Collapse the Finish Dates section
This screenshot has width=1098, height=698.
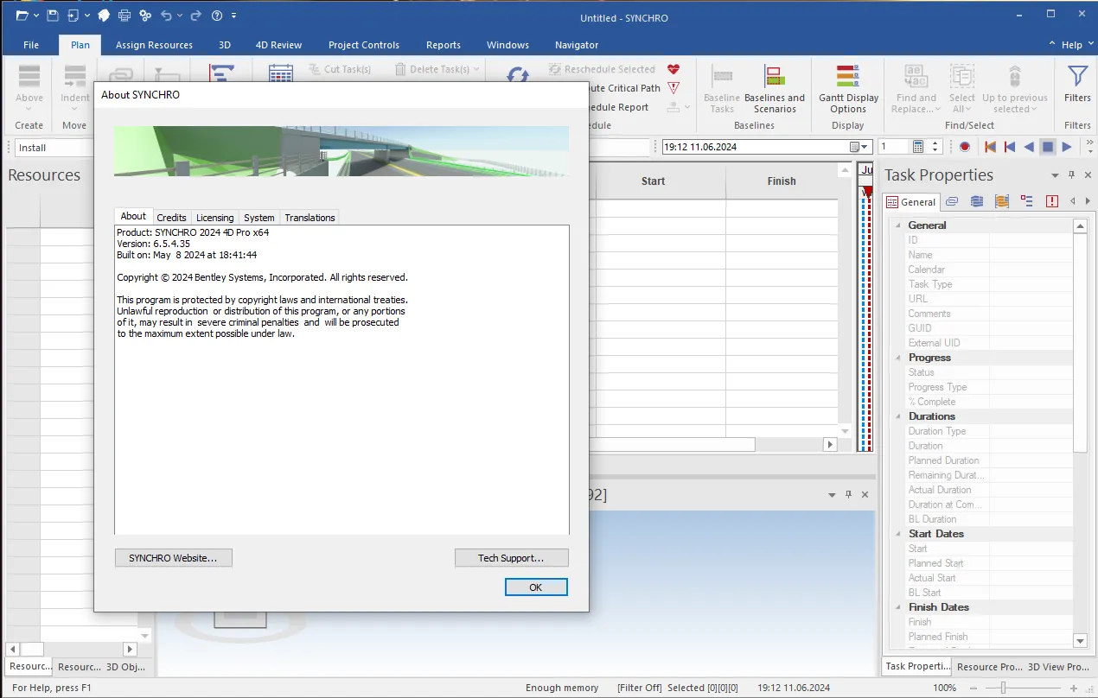pos(899,607)
